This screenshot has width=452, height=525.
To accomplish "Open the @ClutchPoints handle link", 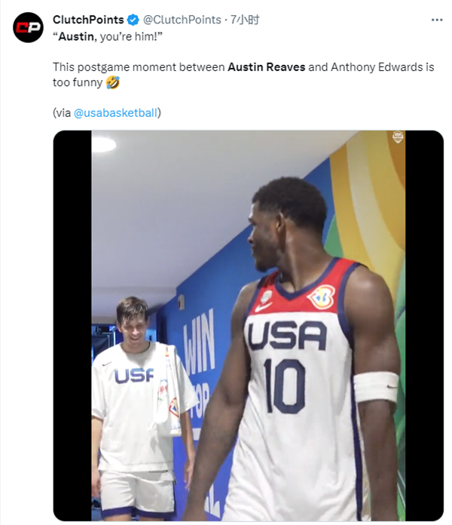I will pos(182,20).
